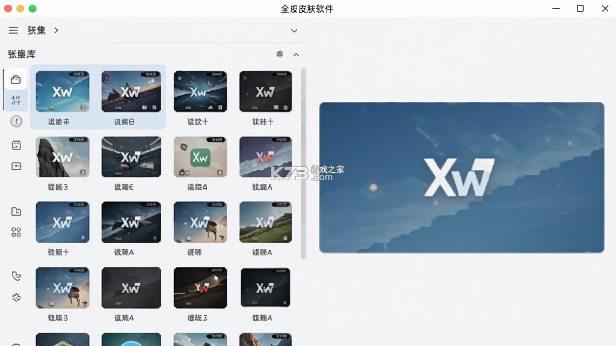Open the card with arrow sidebar icon
Viewport: 616px width, 346px height.
(x=16, y=166)
